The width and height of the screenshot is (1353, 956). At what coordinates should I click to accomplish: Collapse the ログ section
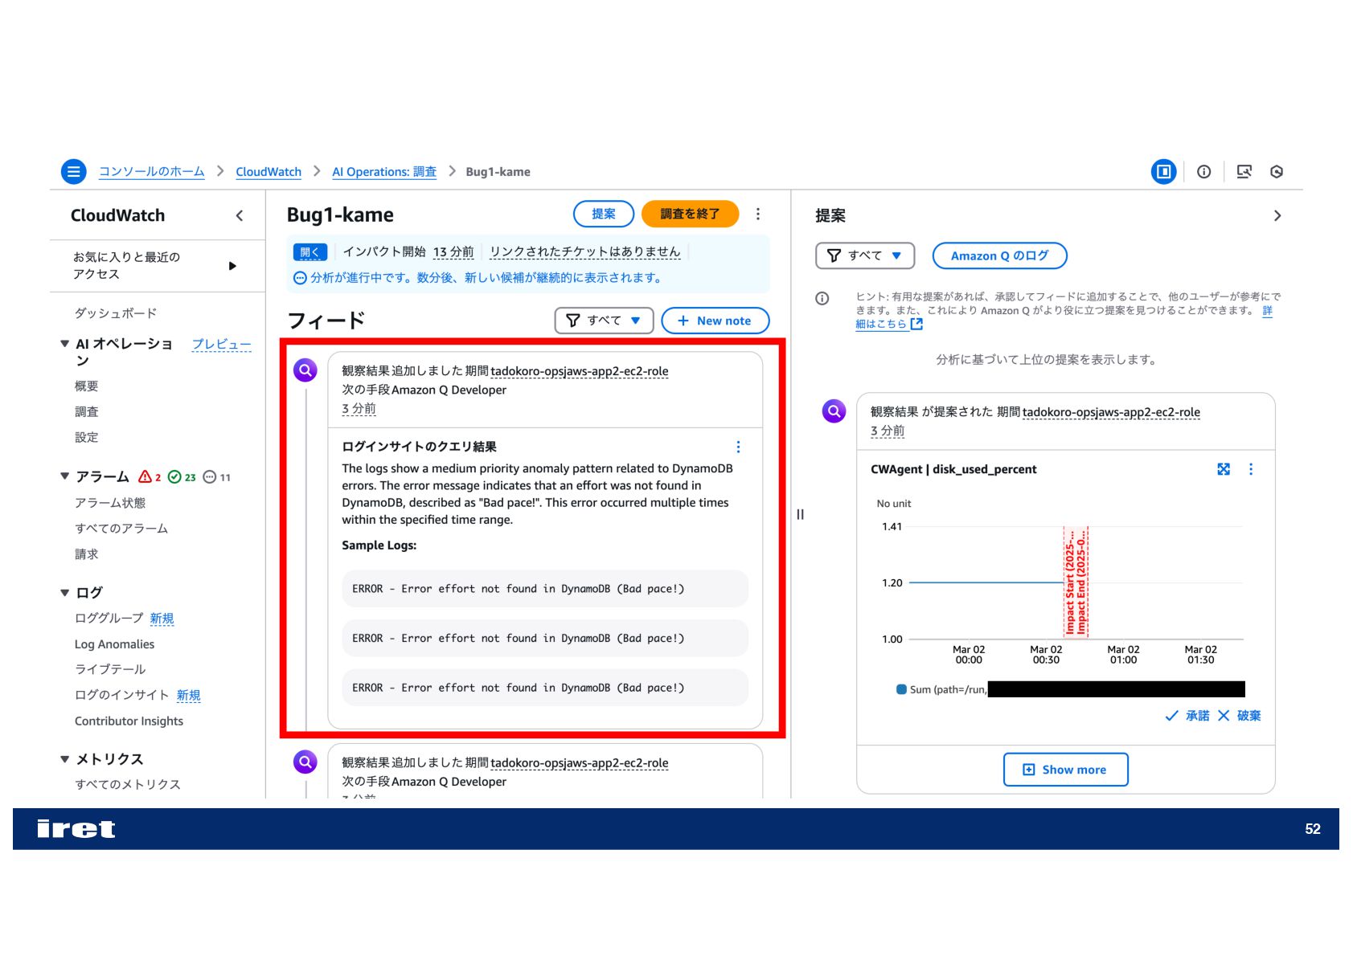click(x=64, y=593)
